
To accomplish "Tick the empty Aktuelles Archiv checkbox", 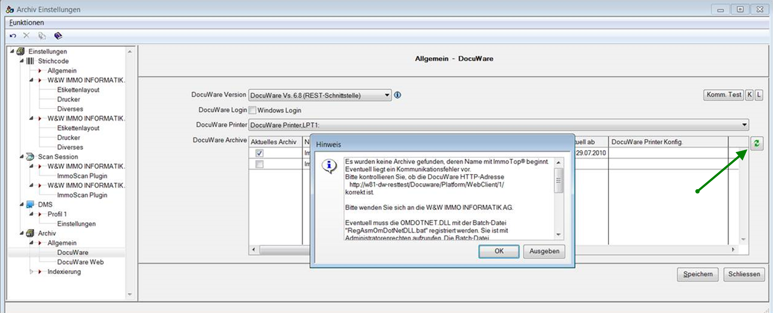I will [x=259, y=164].
